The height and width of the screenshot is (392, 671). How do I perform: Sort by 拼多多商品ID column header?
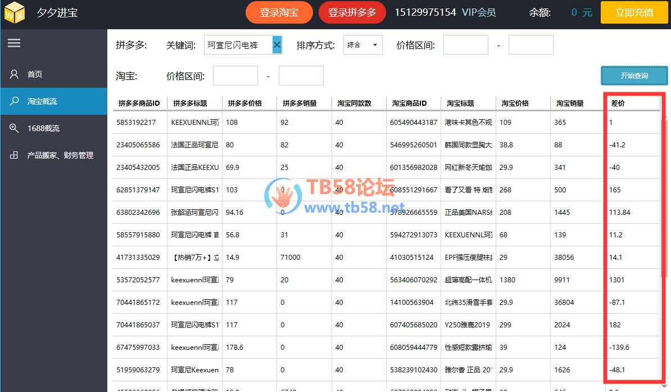tap(139, 103)
